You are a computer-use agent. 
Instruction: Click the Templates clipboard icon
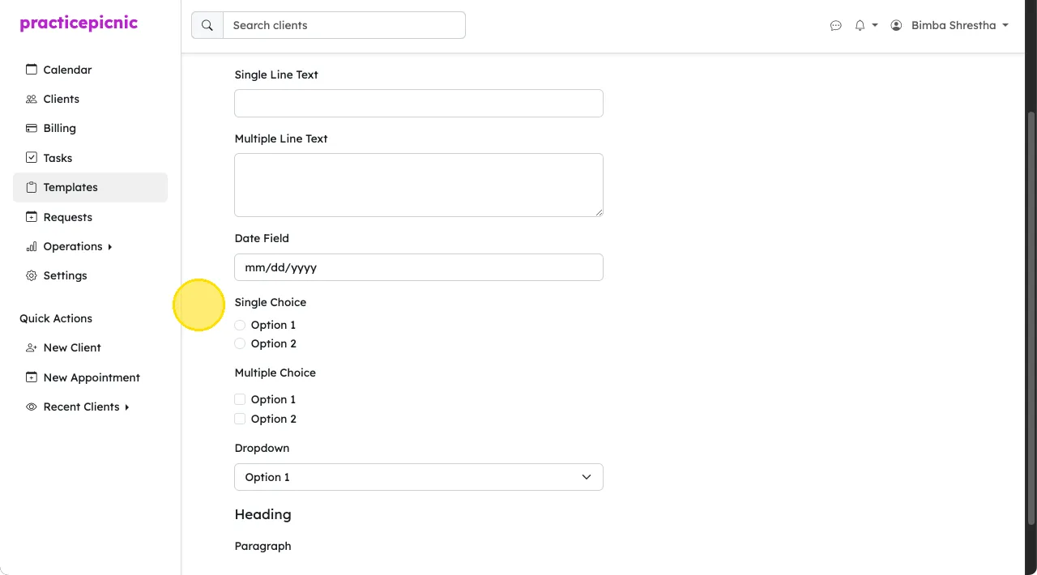[x=32, y=187]
